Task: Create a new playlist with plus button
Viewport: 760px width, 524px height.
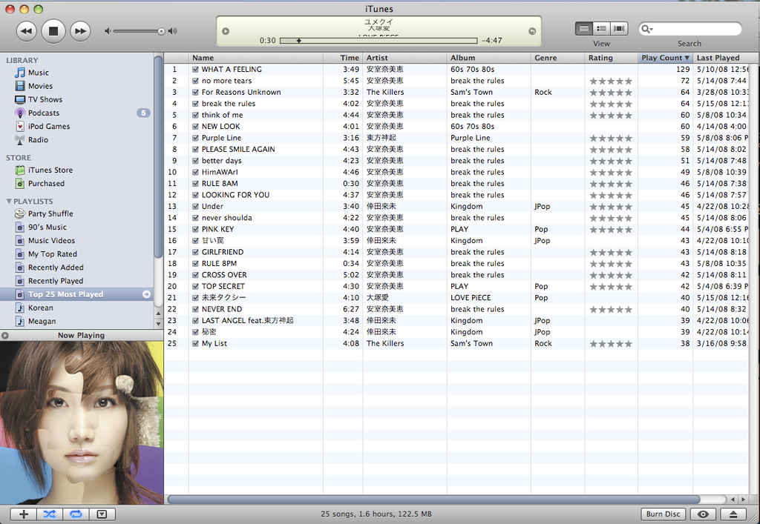Action: [x=23, y=514]
